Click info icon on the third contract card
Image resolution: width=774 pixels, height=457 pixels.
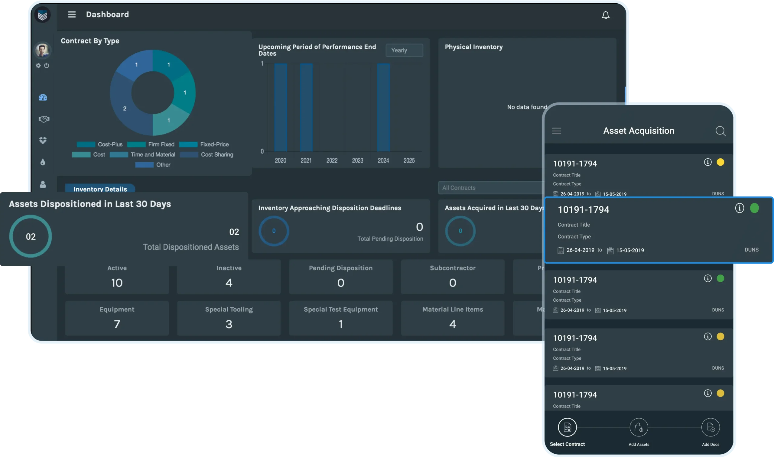point(707,278)
